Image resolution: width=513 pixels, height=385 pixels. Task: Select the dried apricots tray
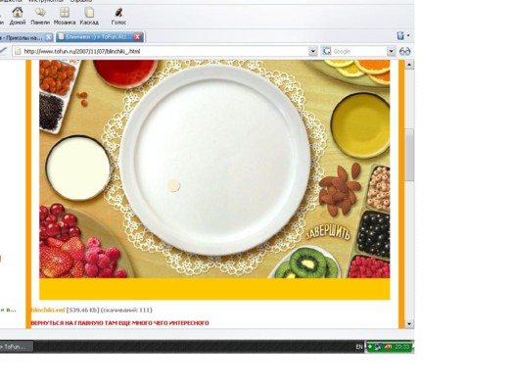[x=56, y=76]
